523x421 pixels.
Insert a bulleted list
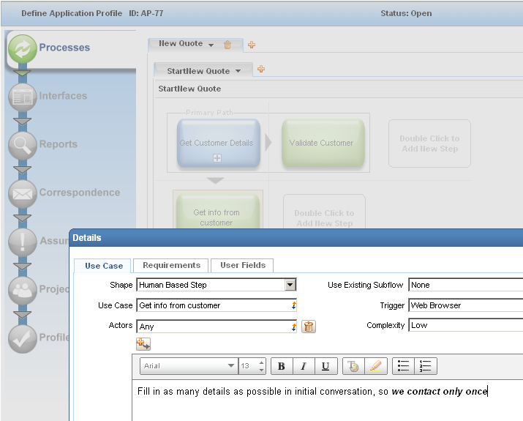point(403,366)
